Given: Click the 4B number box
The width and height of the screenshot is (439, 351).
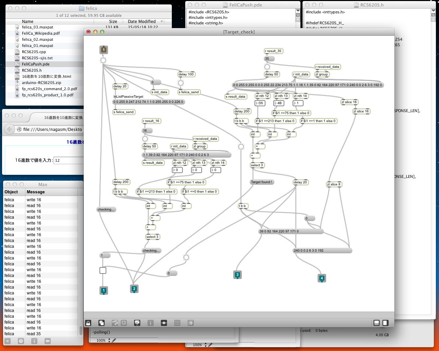Looking at the screenshot, I should pyautogui.click(x=279, y=103).
